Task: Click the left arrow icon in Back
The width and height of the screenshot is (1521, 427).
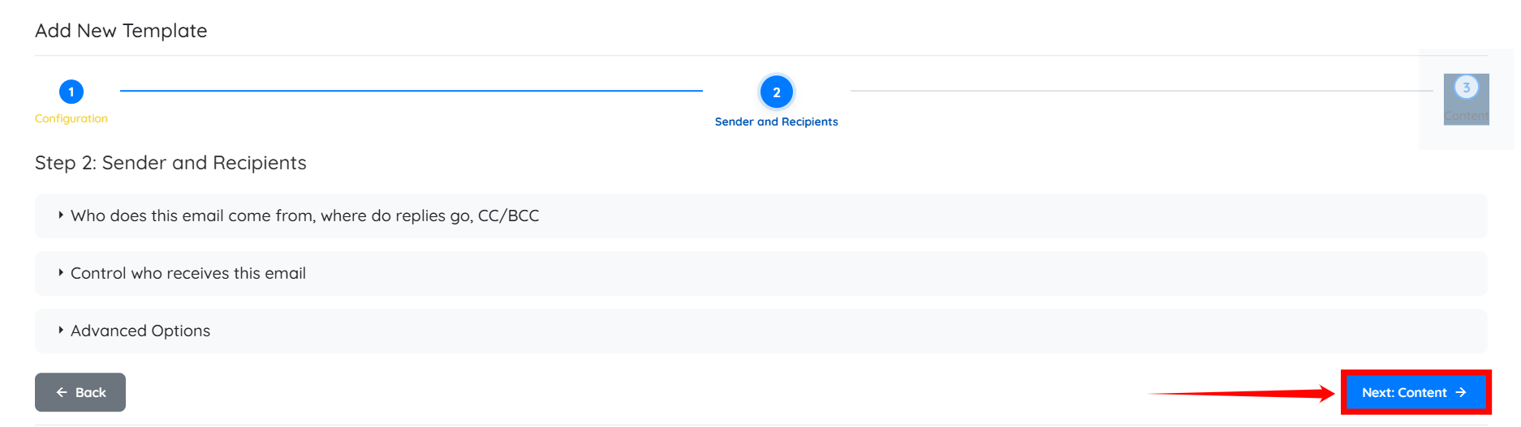Action: click(62, 392)
